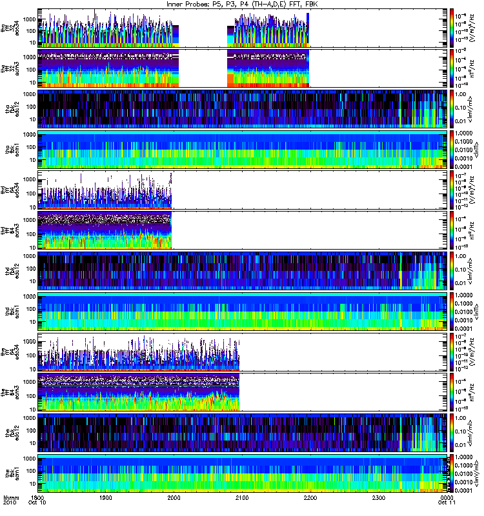484x516 pixels.
Task: Click the 2200 time axis label
Action: tap(310, 497)
